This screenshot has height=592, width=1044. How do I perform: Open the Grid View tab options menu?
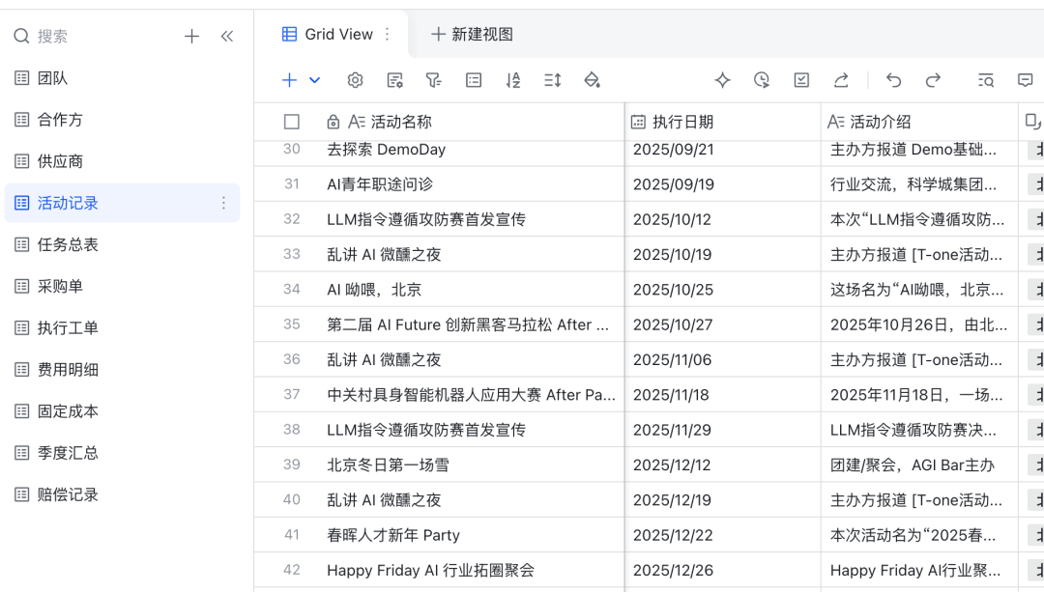(388, 34)
